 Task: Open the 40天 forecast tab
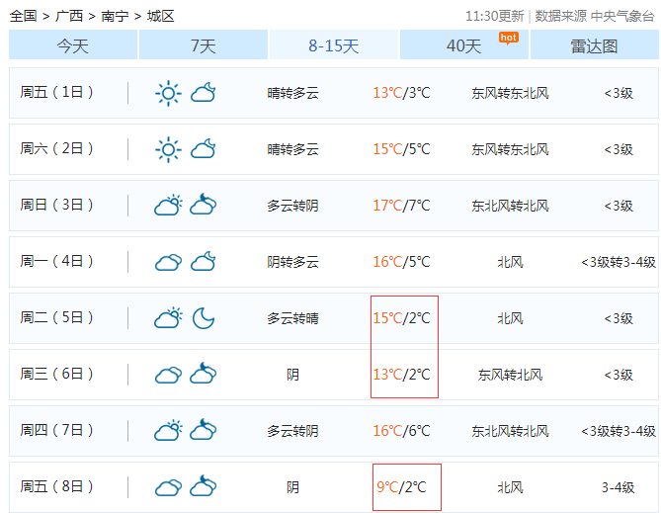tap(463, 45)
